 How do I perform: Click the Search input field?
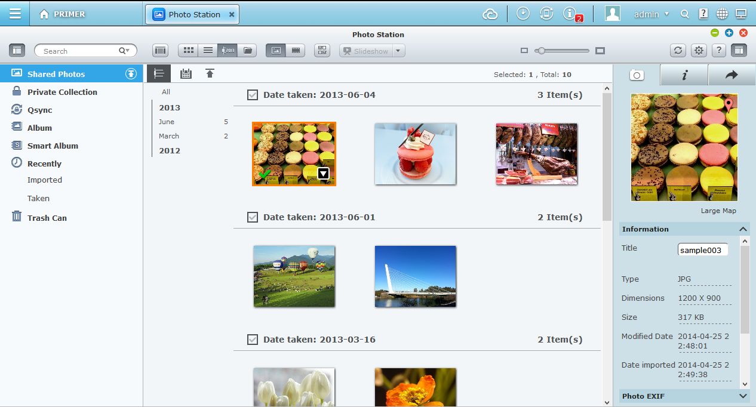coord(79,51)
